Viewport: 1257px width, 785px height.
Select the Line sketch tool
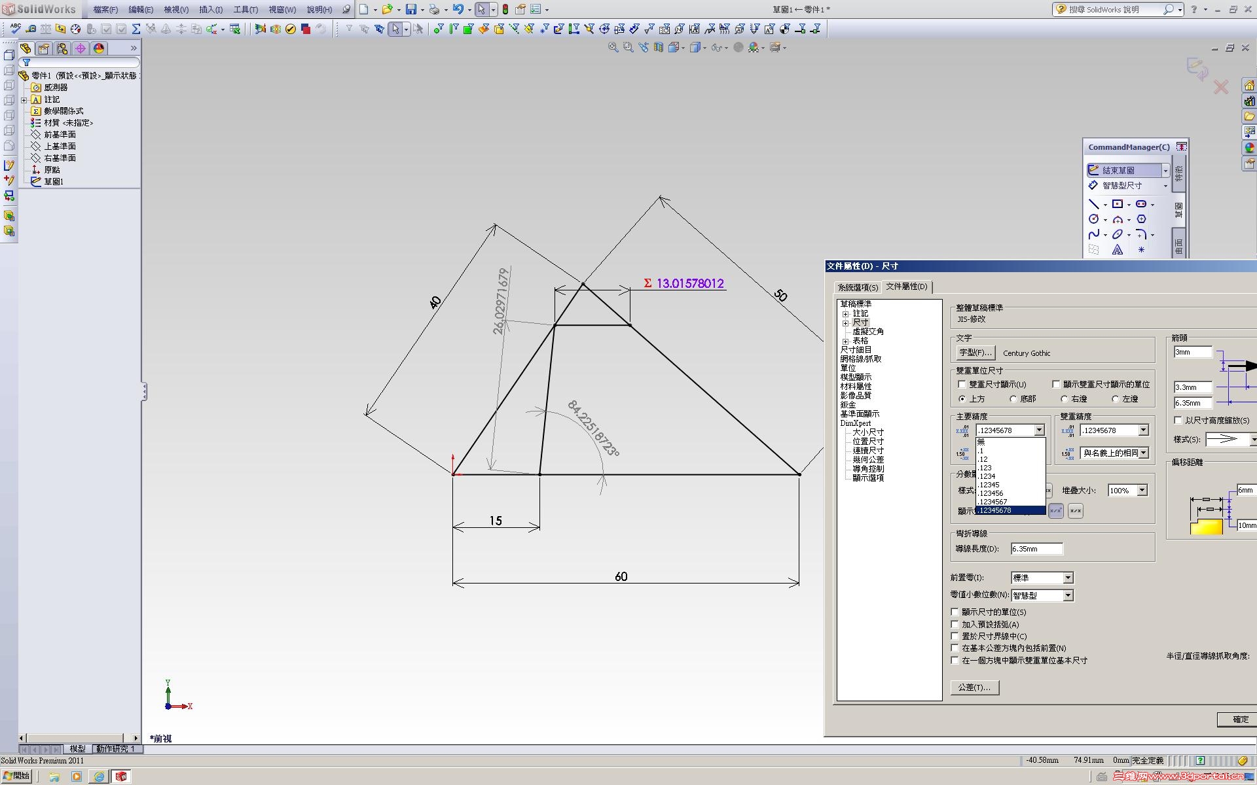coord(1093,204)
